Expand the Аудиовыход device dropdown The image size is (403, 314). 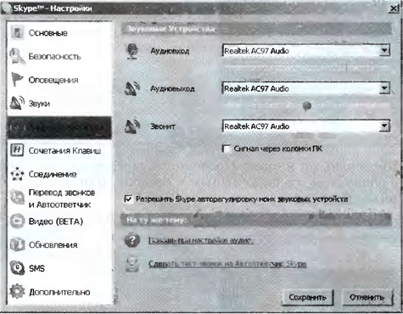tap(384, 88)
